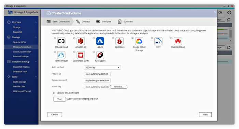This screenshot has width=239, height=129.
Task: Click the Create Cloud Volume title icon
Action: pos(48,13)
